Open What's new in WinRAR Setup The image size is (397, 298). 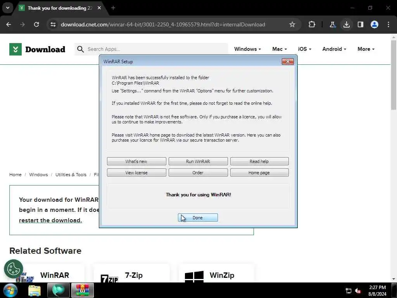(x=136, y=161)
